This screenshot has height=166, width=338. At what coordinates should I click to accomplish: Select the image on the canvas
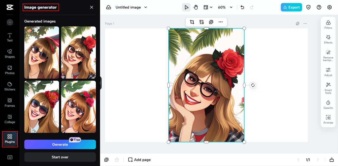tap(206, 85)
